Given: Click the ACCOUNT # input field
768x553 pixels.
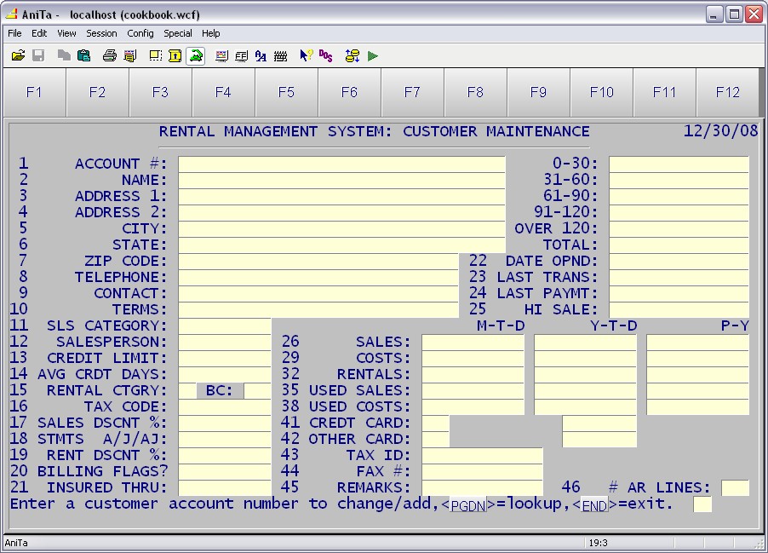Looking at the screenshot, I should pos(341,164).
